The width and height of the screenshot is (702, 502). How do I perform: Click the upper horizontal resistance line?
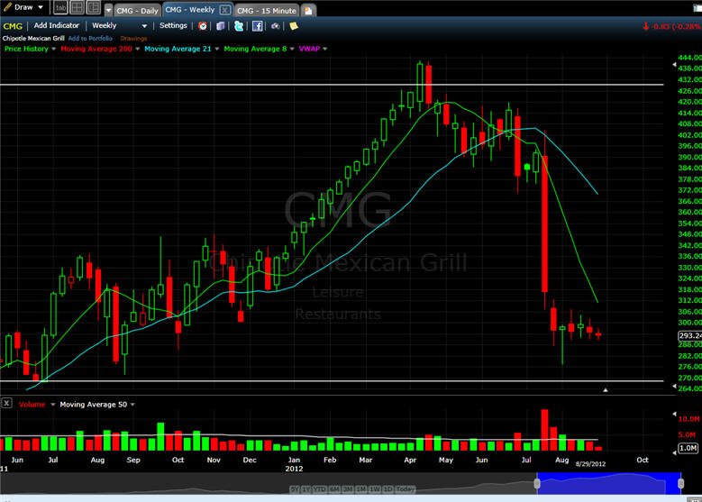(332, 84)
